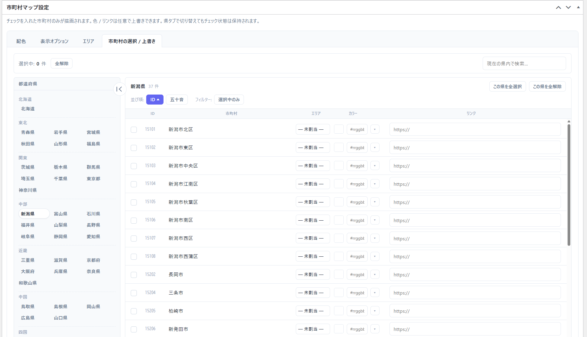Focus the 現在の県内で検索 search field
Screen dimensions: 587x337
tap(524, 64)
